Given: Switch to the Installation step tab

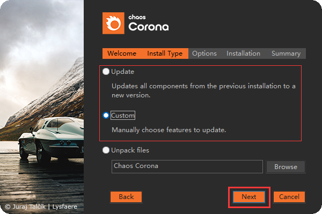Looking at the screenshot, I should [243, 53].
